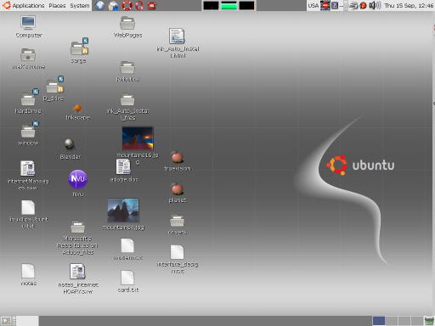Screen dimensions: 435x326
Task: Select the linuxTips Ubuntu text file
Action: (28, 207)
